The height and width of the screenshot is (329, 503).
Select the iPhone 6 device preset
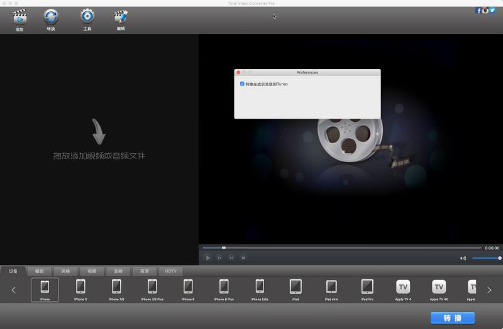[188, 289]
